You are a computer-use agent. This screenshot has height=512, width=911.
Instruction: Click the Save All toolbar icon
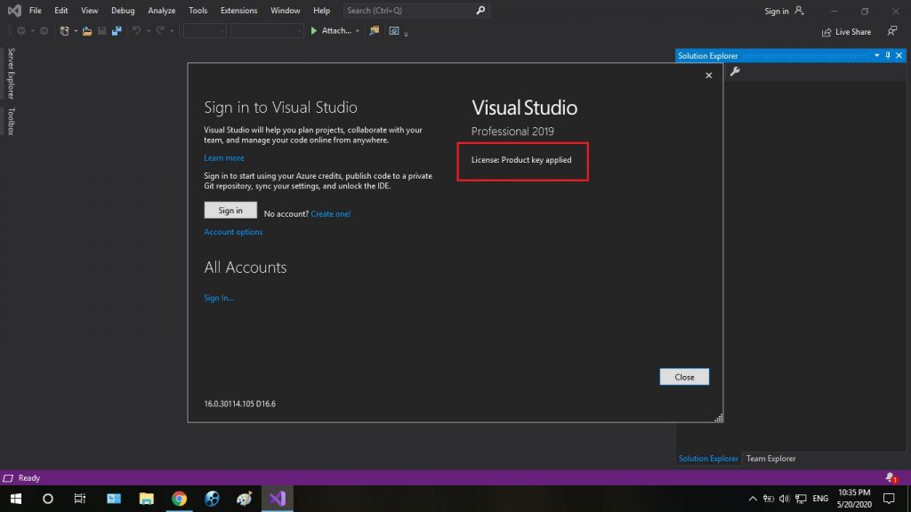pyautogui.click(x=116, y=31)
